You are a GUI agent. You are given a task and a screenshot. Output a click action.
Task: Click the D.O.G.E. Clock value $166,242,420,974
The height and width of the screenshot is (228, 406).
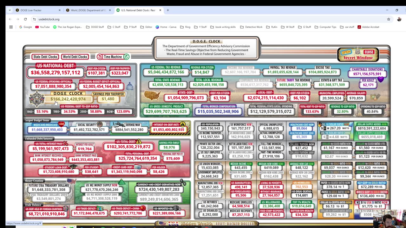[x=68, y=99]
